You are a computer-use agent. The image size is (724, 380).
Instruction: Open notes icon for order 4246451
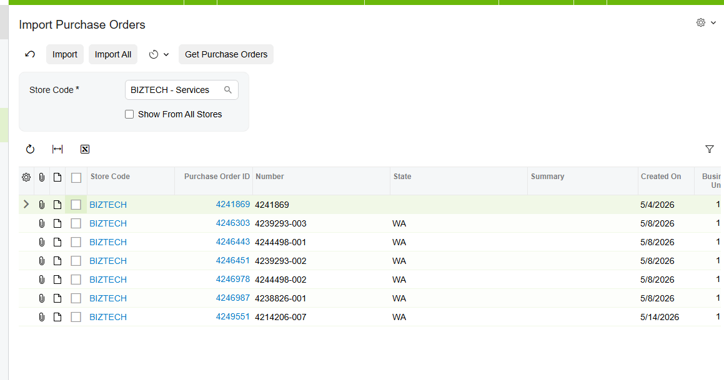pyautogui.click(x=57, y=261)
